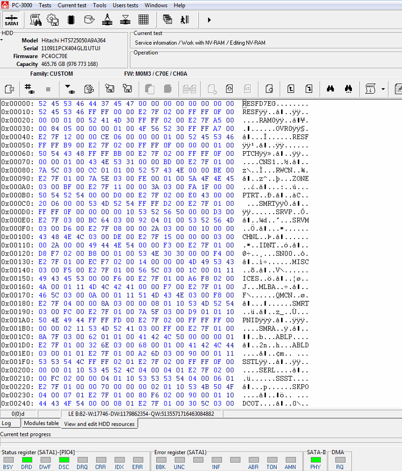Open the grid sector map icon
This screenshot has width=402, height=471.
144,20
